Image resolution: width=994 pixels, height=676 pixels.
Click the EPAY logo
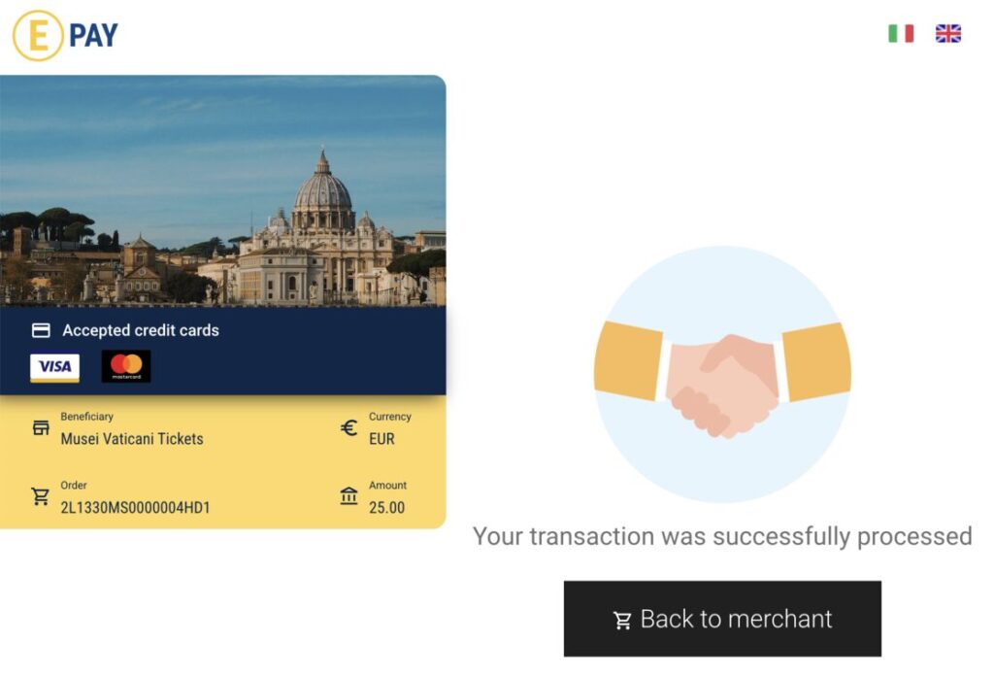[65, 36]
